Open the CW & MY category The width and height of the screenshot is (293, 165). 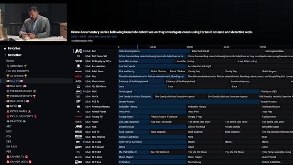pos(12,146)
